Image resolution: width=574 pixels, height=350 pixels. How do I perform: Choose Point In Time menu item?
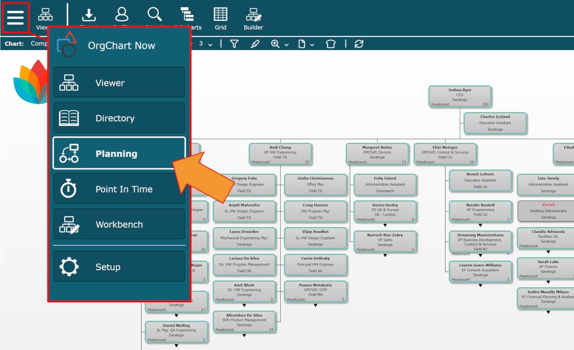coord(119,189)
